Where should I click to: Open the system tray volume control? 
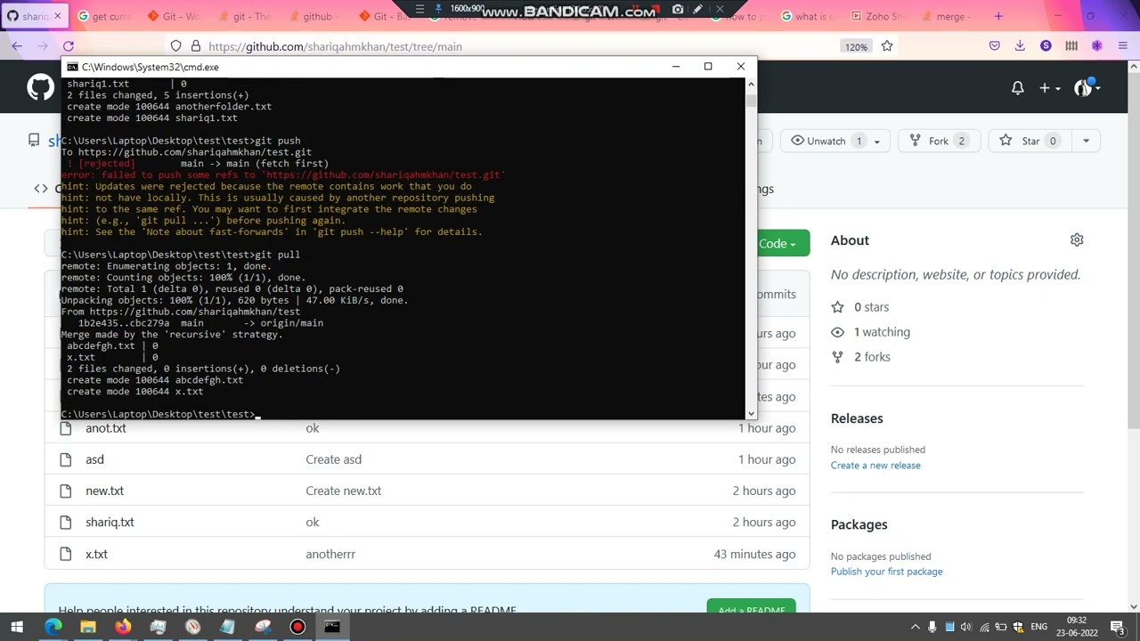(x=966, y=627)
